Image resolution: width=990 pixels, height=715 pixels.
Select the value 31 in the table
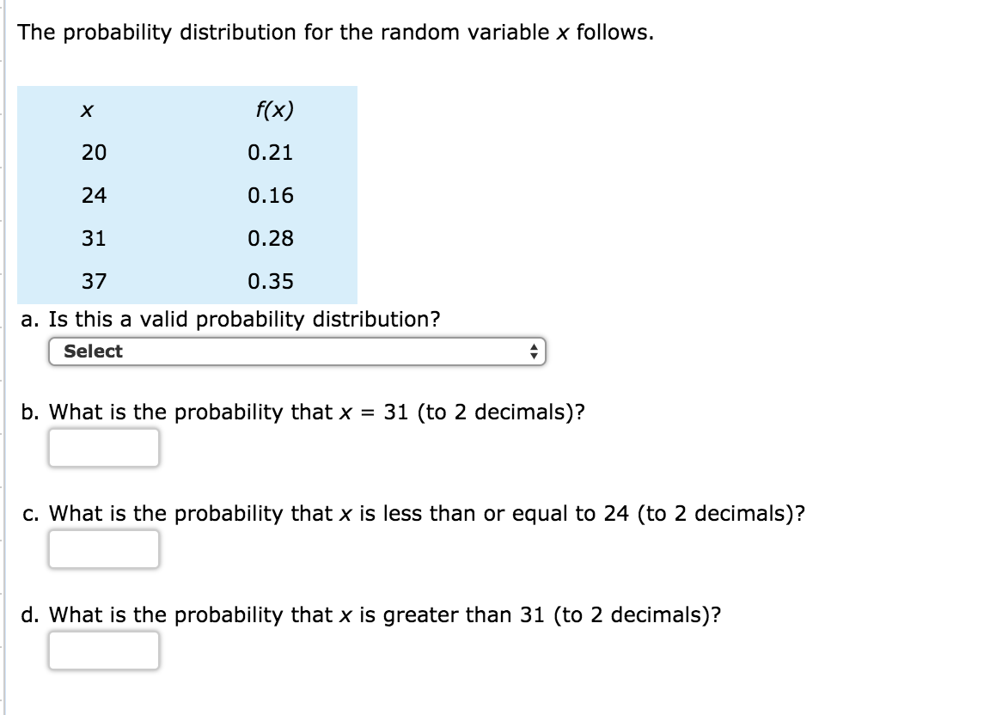(x=93, y=237)
